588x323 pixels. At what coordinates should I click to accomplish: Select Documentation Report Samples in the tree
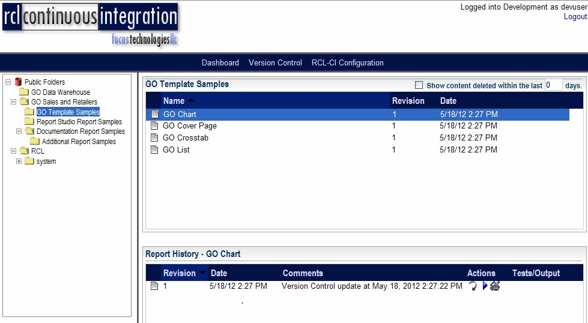[x=80, y=131]
